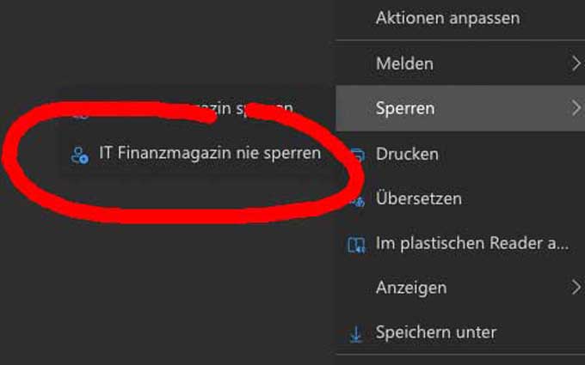Open Im plastischen Reader option
585x365 pixels.
tap(460, 243)
